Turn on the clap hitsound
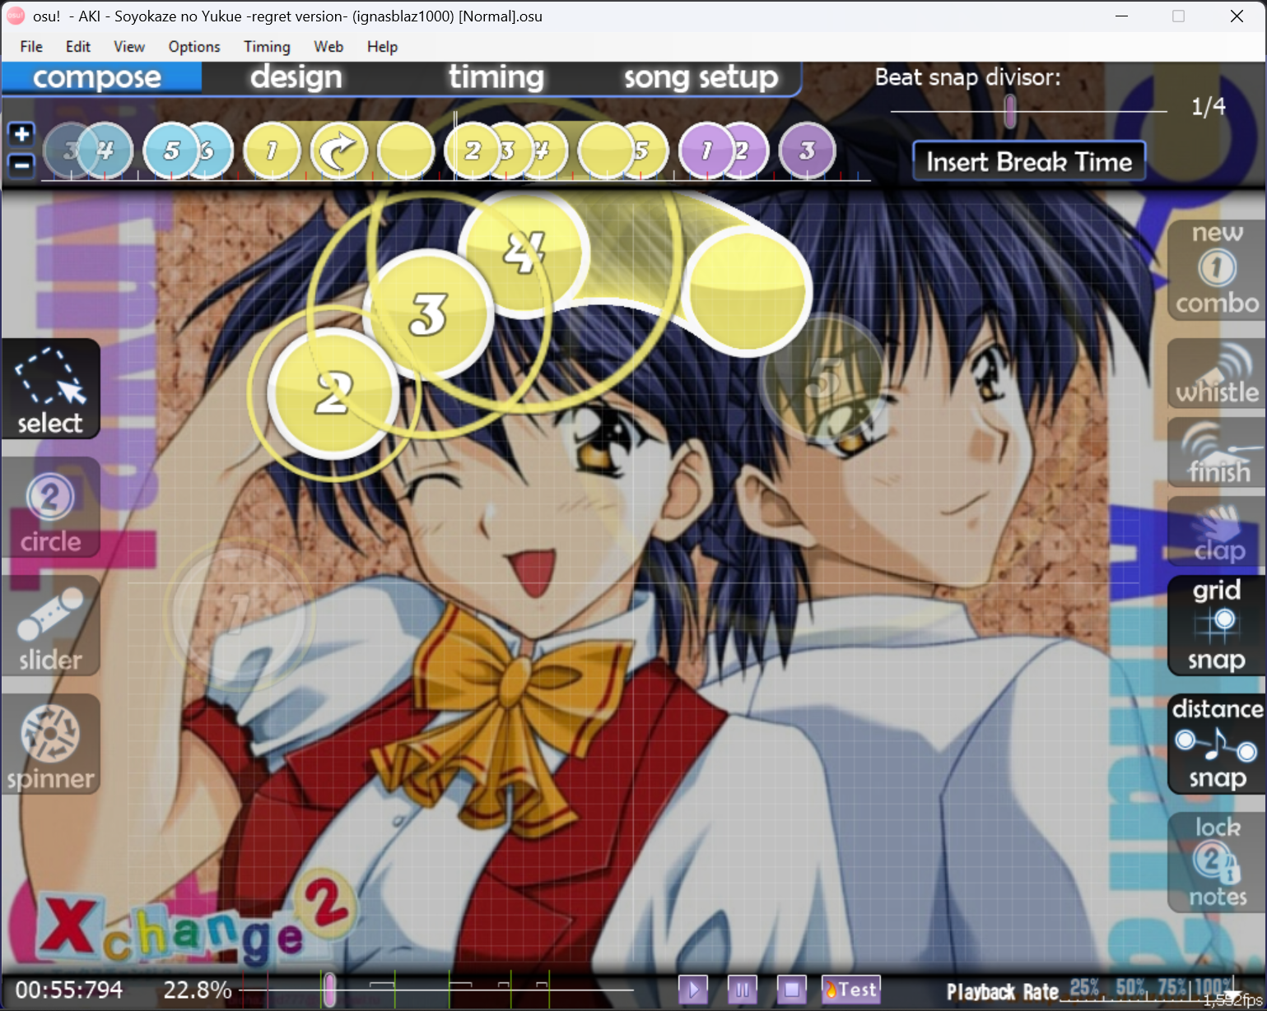 (1217, 532)
